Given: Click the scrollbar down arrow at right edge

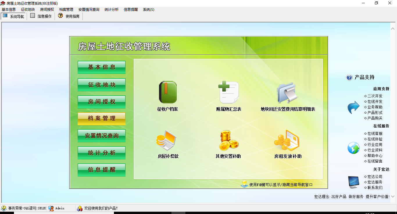Looking at the screenshot, I should click(x=393, y=197).
